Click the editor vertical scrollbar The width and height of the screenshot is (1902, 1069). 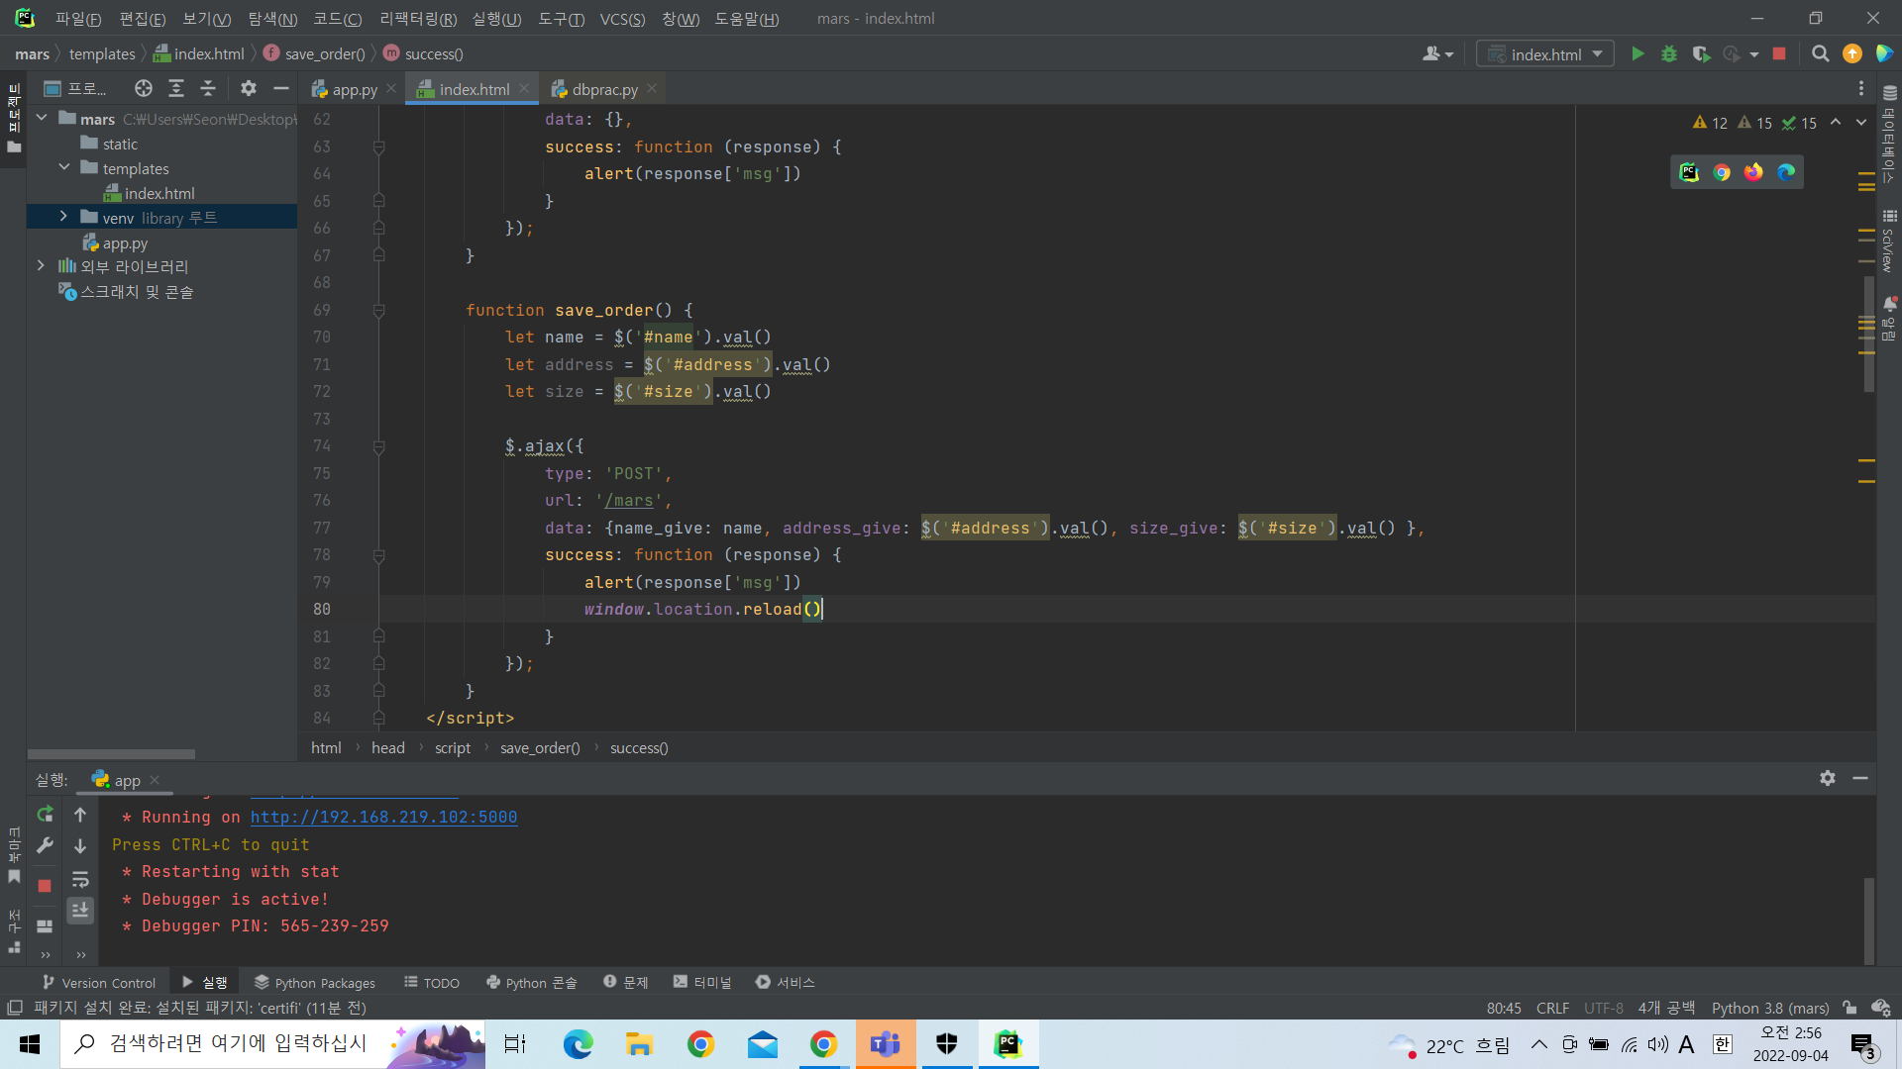click(1868, 335)
